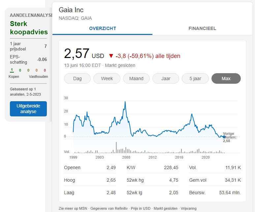The width and height of the screenshot is (255, 212).
Task: Switch chart to 5 jaar
Action: click(x=195, y=78)
